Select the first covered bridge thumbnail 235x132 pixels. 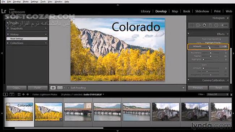78,112
